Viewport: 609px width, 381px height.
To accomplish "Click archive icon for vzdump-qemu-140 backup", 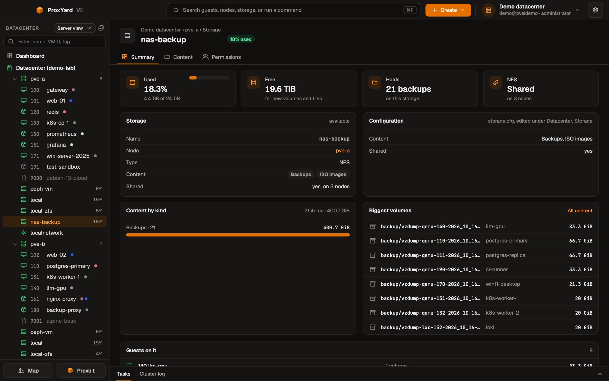I will click(373, 227).
